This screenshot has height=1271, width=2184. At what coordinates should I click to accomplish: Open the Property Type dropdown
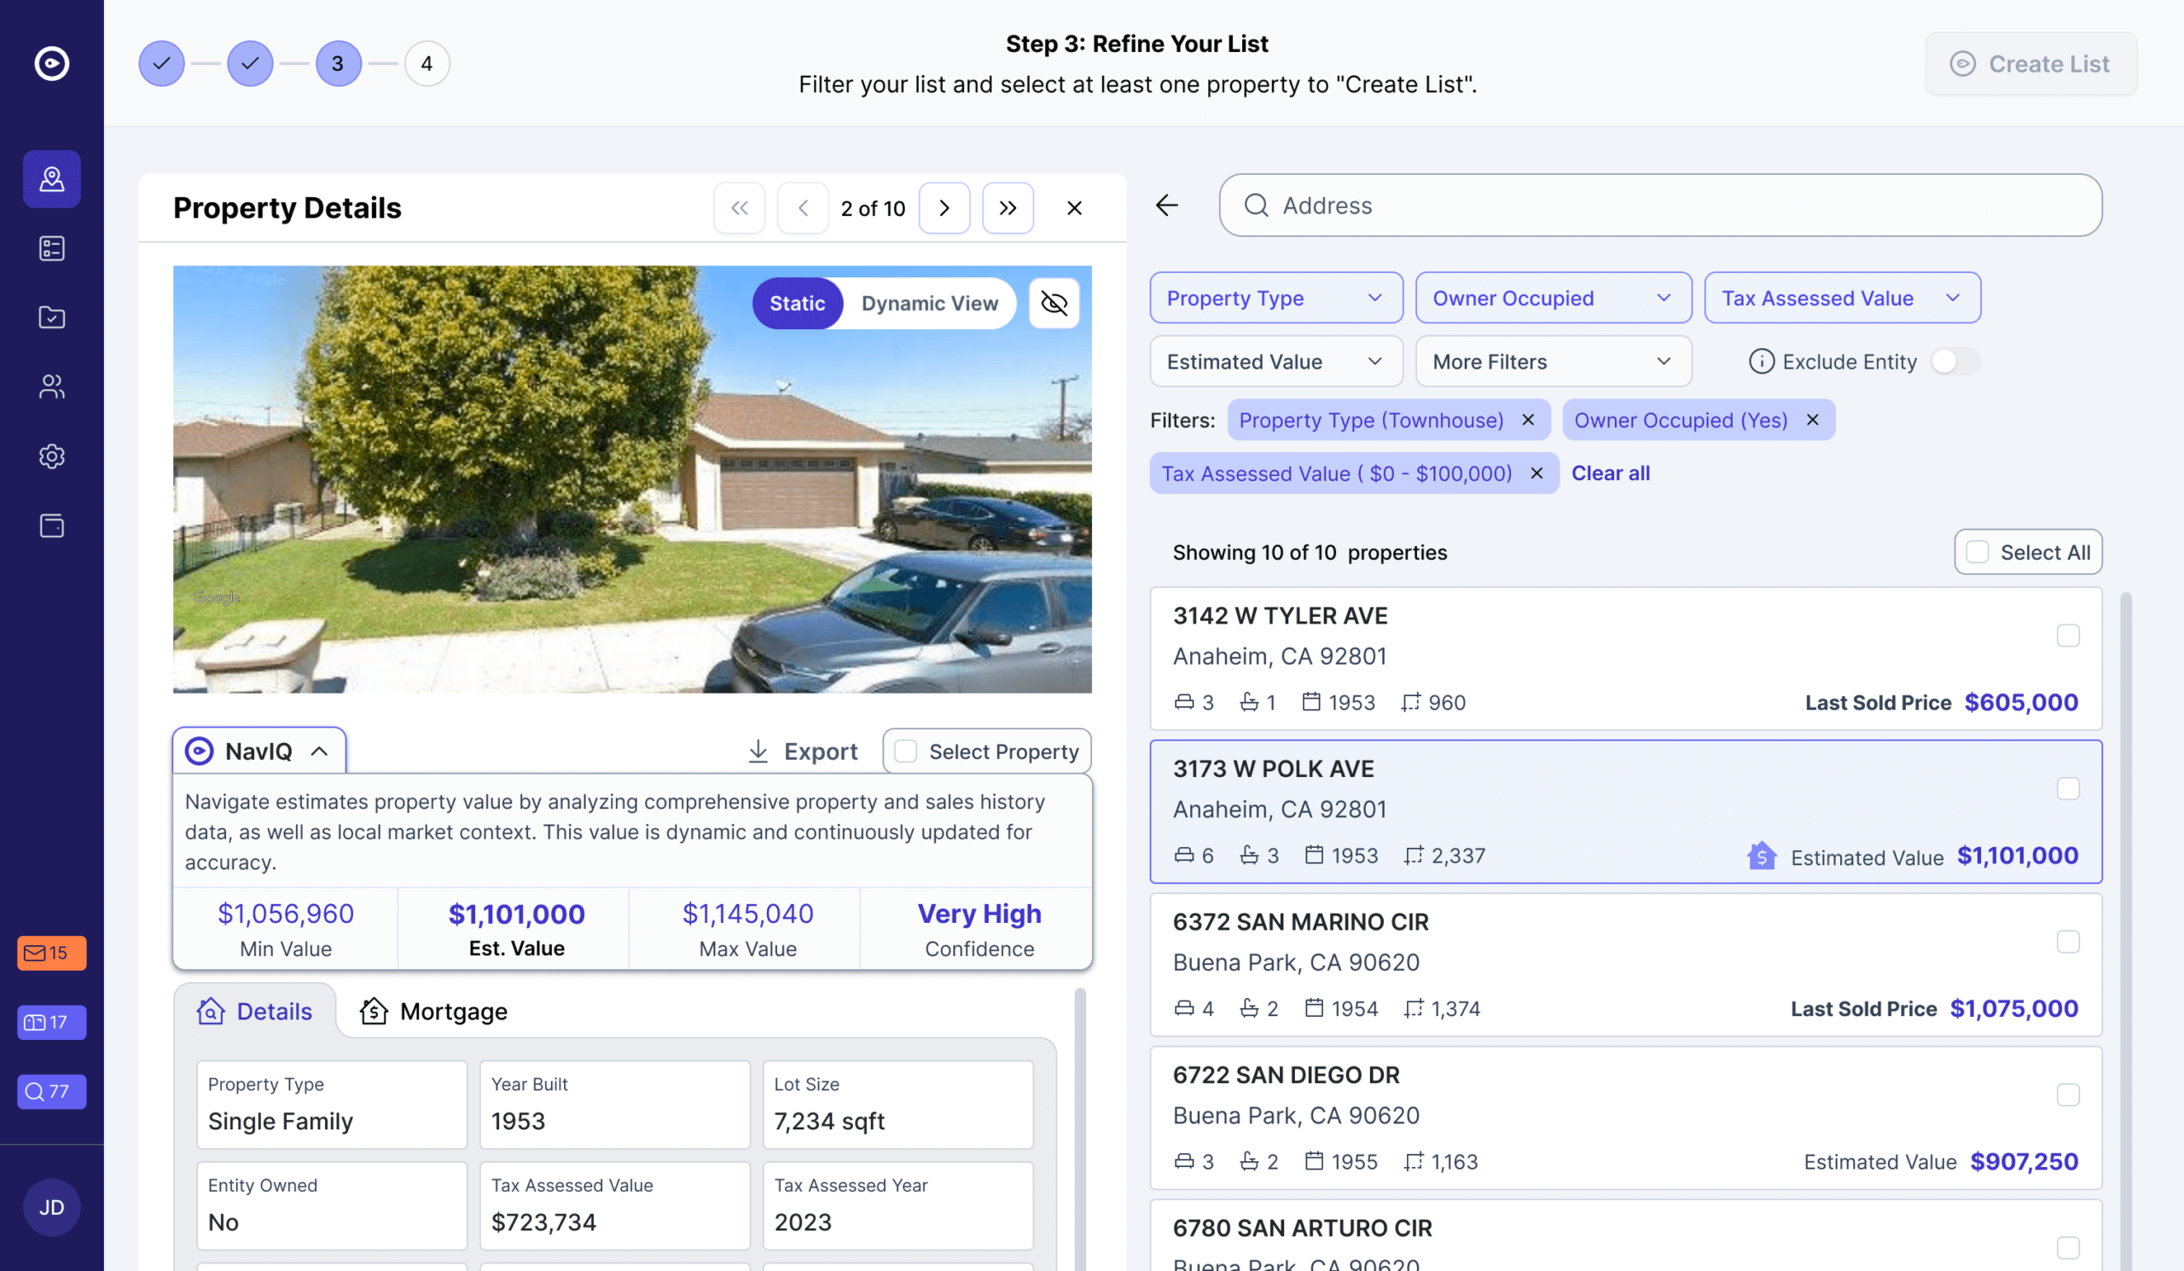[1275, 298]
